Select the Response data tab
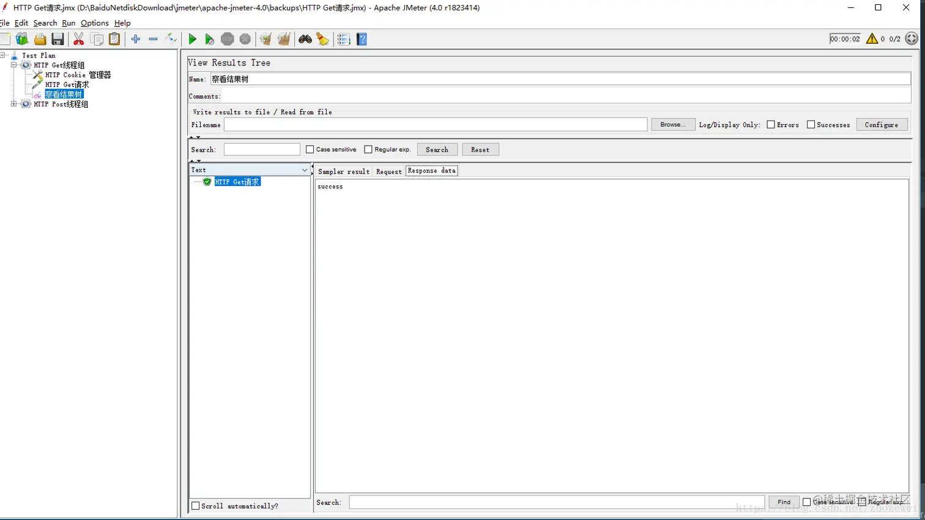 431,171
